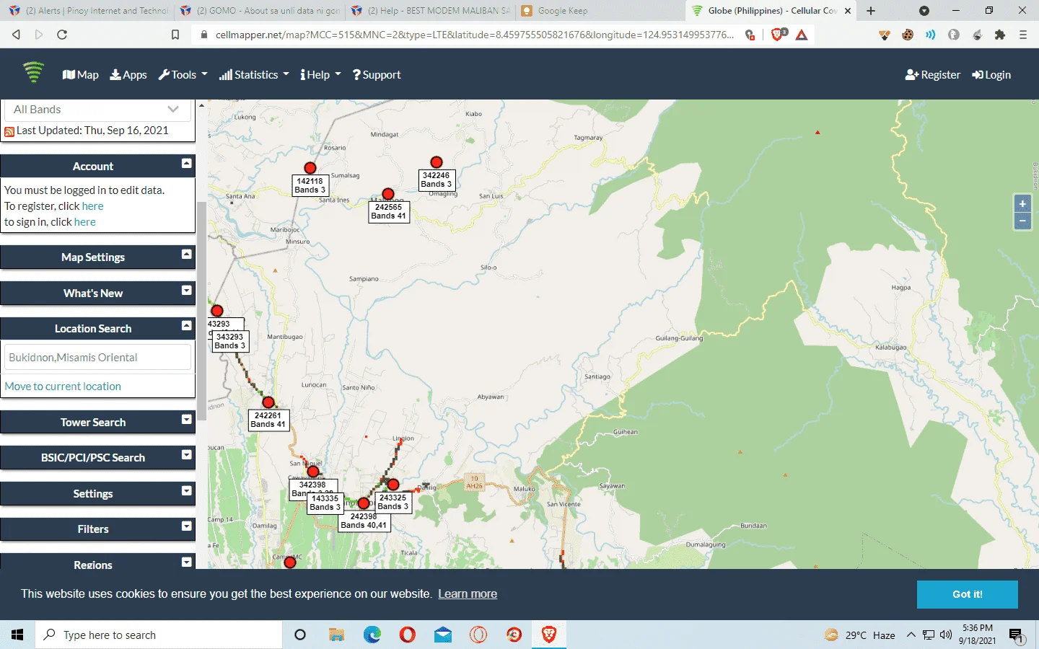
Task: Open the Statistics dropdown menu
Action: click(x=254, y=74)
